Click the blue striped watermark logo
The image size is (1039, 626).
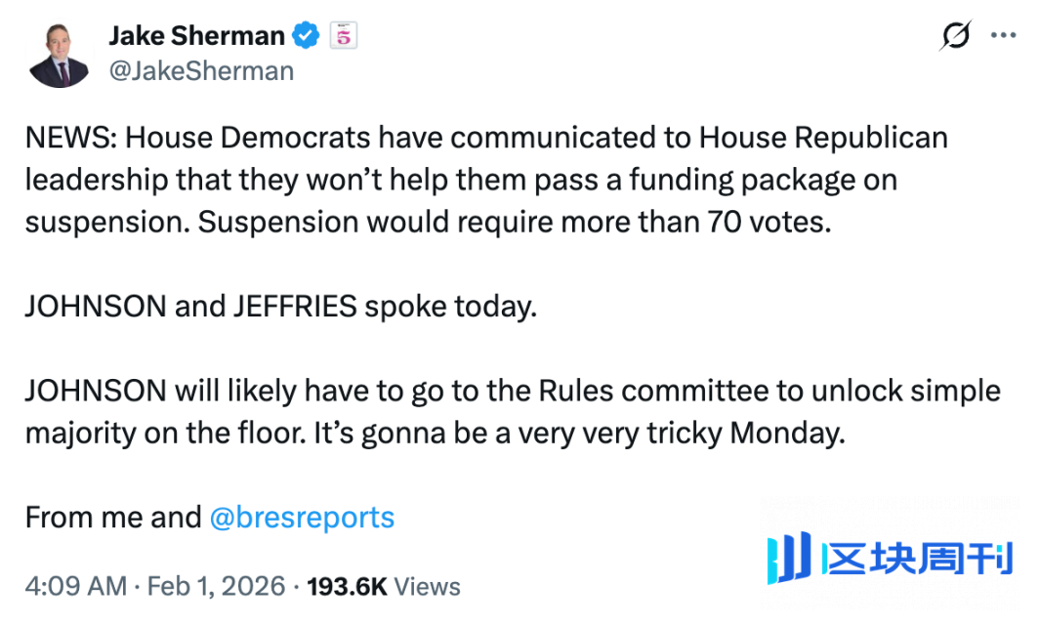[x=788, y=559]
